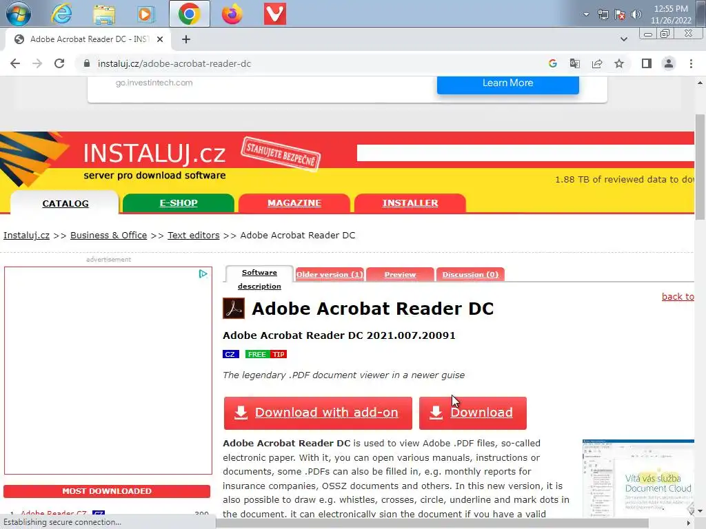The width and height of the screenshot is (706, 529).
Task: Follow the Business & Office breadcrumb
Action: 108,236
